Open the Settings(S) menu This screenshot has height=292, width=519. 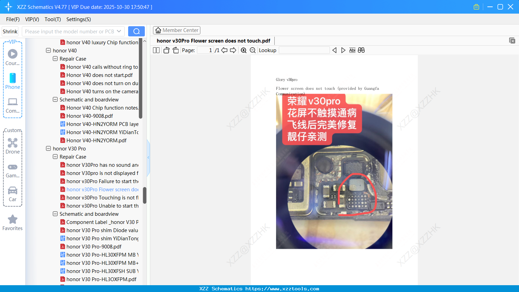[x=79, y=19]
